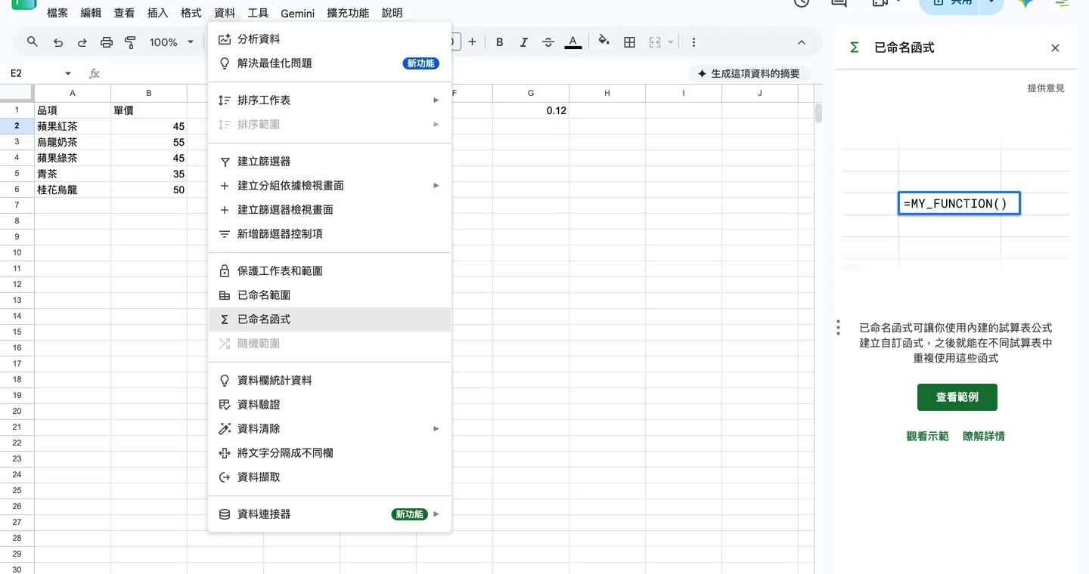Increase font size with the plus icon
1089x574 pixels.
(472, 42)
